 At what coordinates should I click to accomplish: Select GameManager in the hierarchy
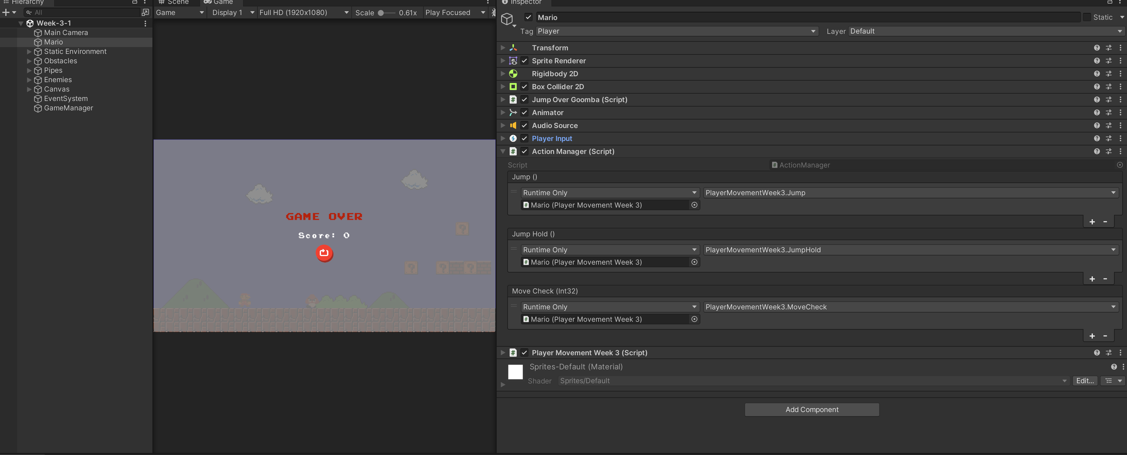68,108
